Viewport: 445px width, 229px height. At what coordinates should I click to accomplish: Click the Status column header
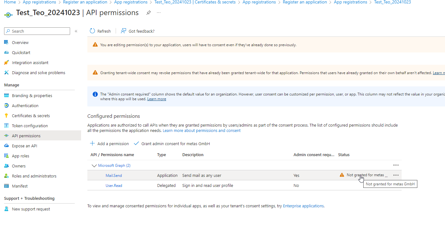(x=344, y=155)
